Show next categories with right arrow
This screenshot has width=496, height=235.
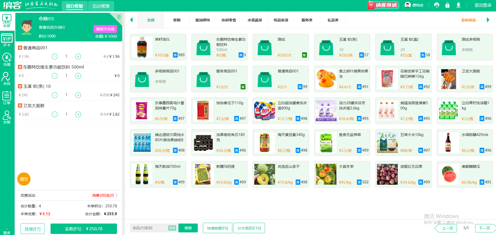[488, 20]
